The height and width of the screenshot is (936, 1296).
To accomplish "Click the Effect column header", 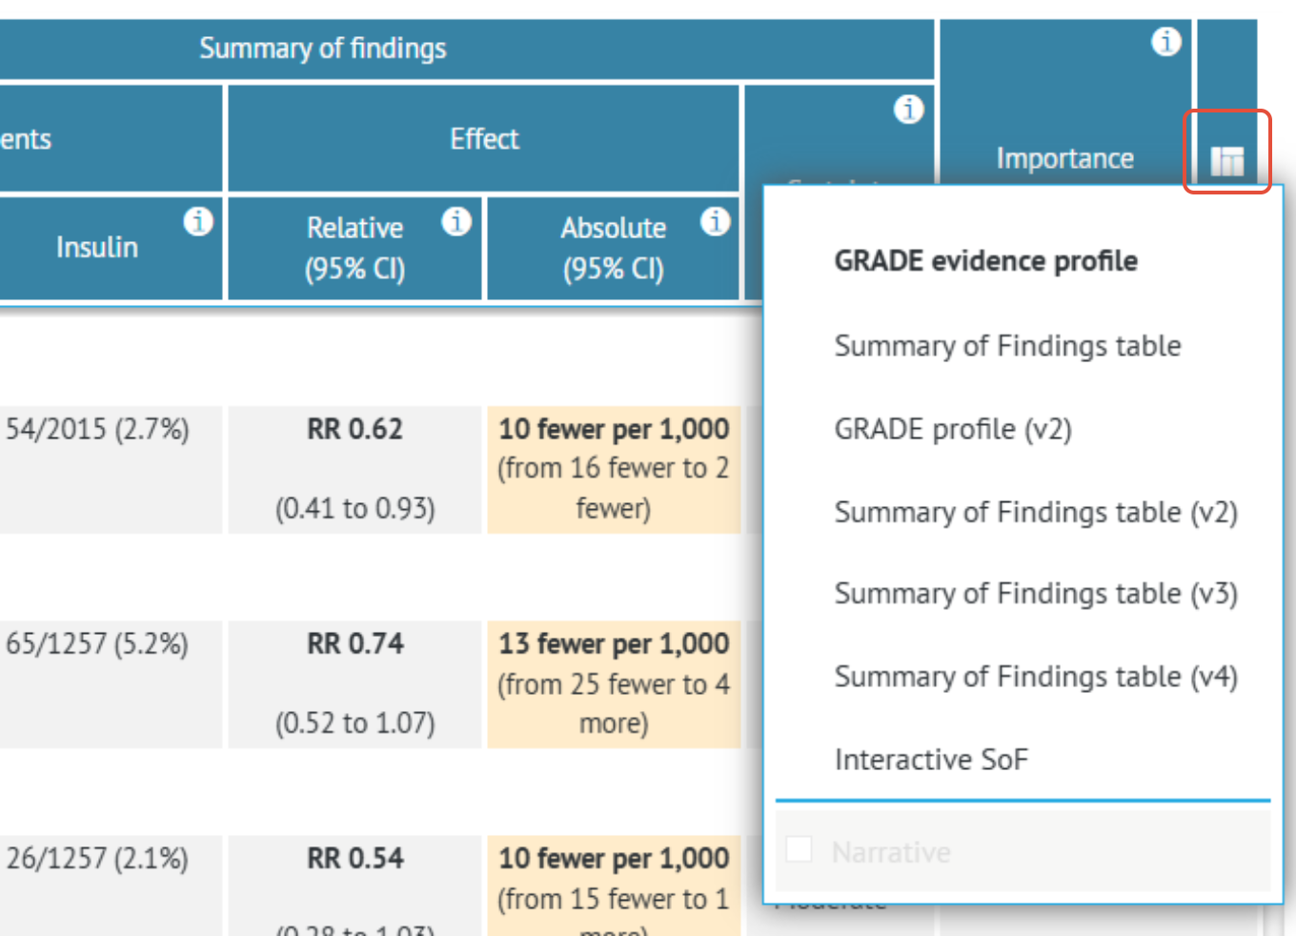I will coord(484,138).
